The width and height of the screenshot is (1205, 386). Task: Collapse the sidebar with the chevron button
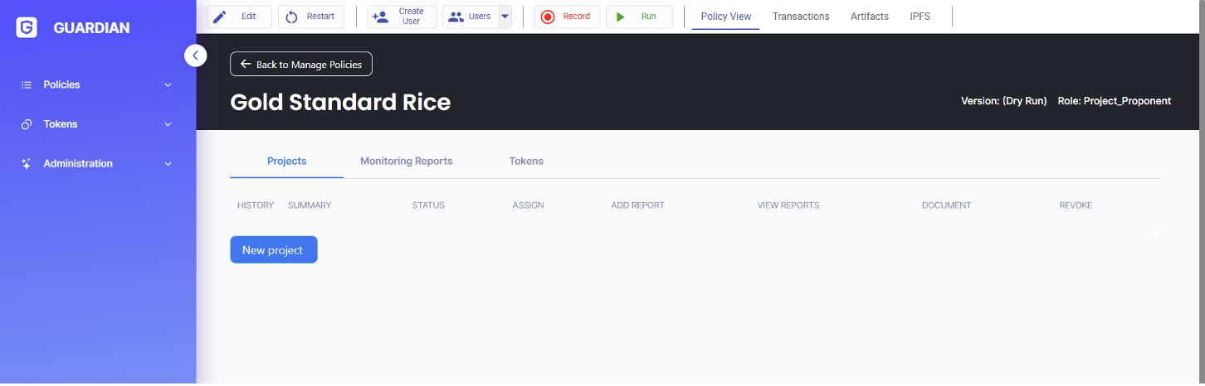coord(195,55)
